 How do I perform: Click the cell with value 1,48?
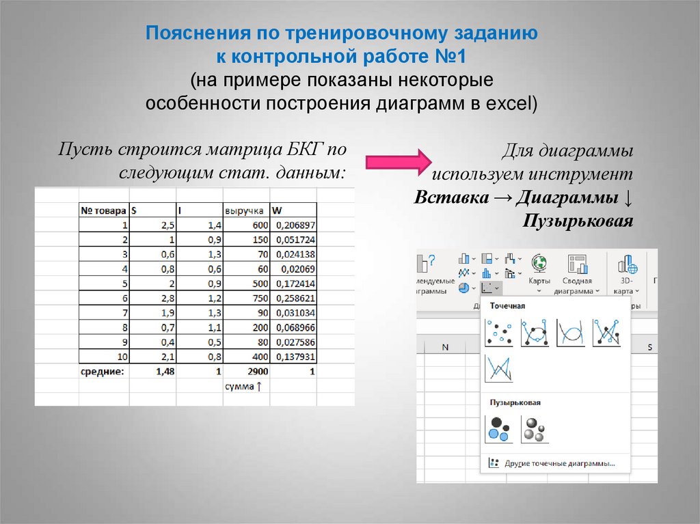[x=152, y=372]
